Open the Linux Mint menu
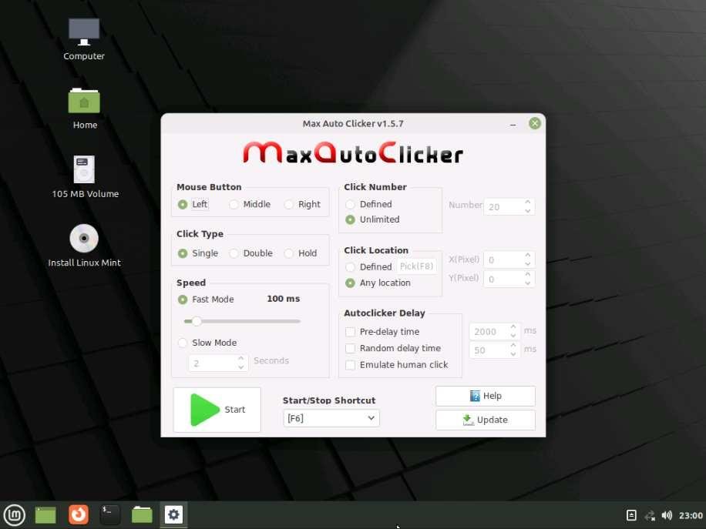The height and width of the screenshot is (529, 706). coord(14,514)
